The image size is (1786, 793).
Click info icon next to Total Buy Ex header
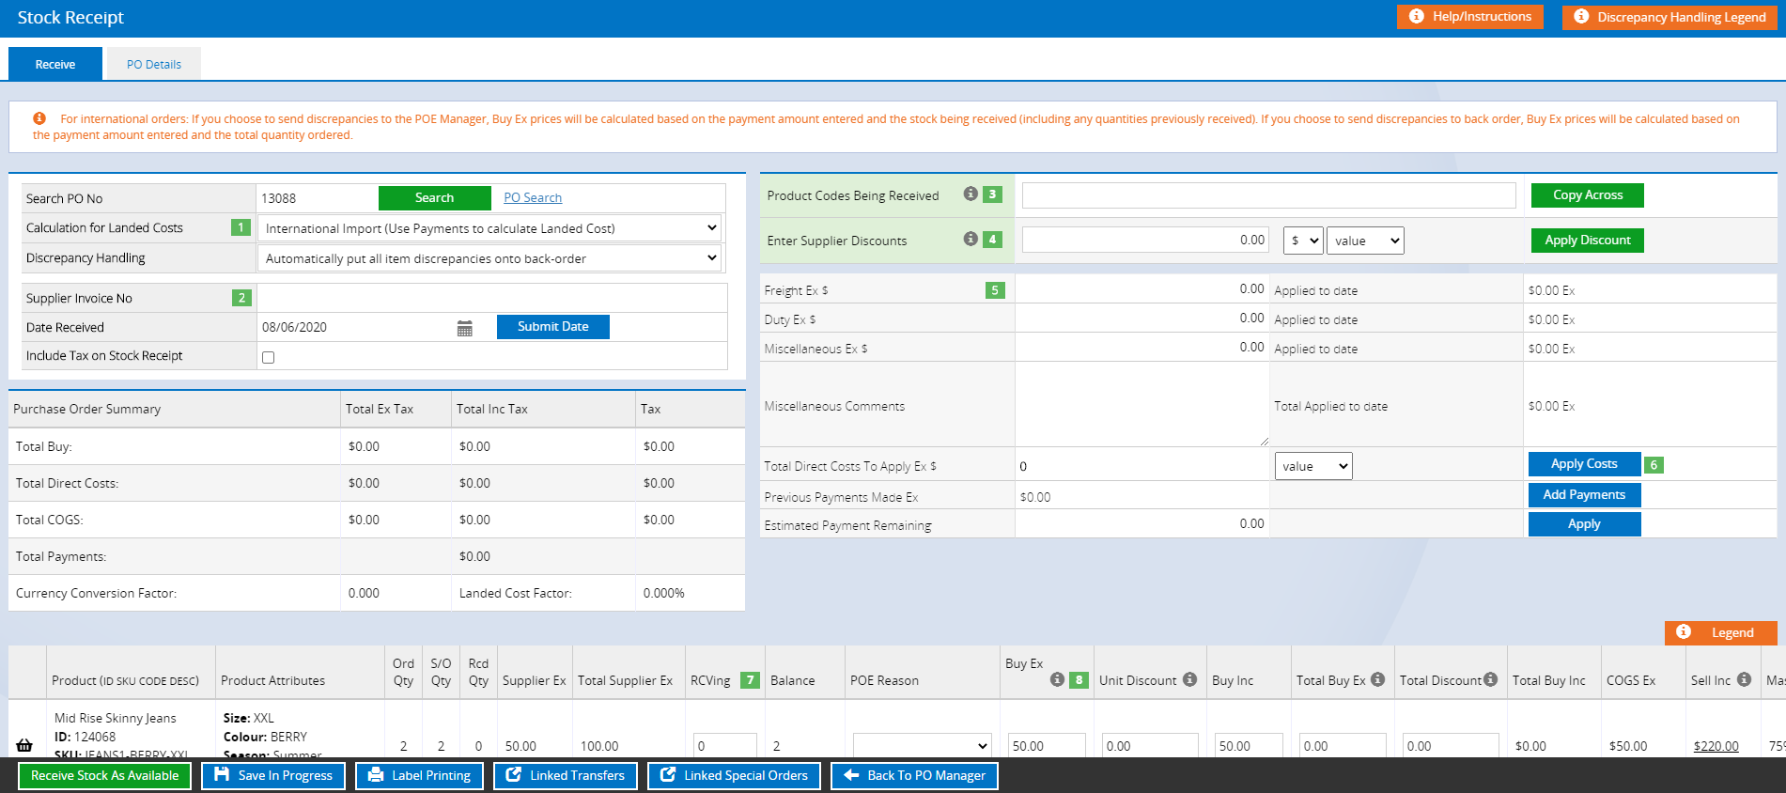(1377, 679)
